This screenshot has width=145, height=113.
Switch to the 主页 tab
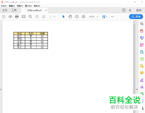click(5, 10)
